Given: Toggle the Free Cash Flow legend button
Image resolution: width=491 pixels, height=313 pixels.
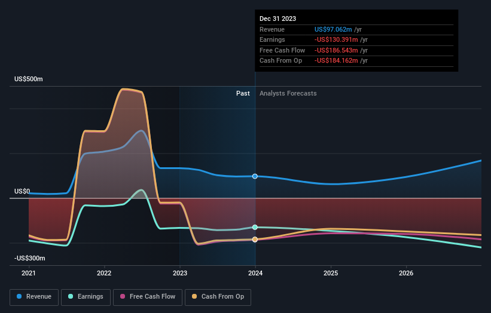Looking at the screenshot, I should (x=148, y=297).
